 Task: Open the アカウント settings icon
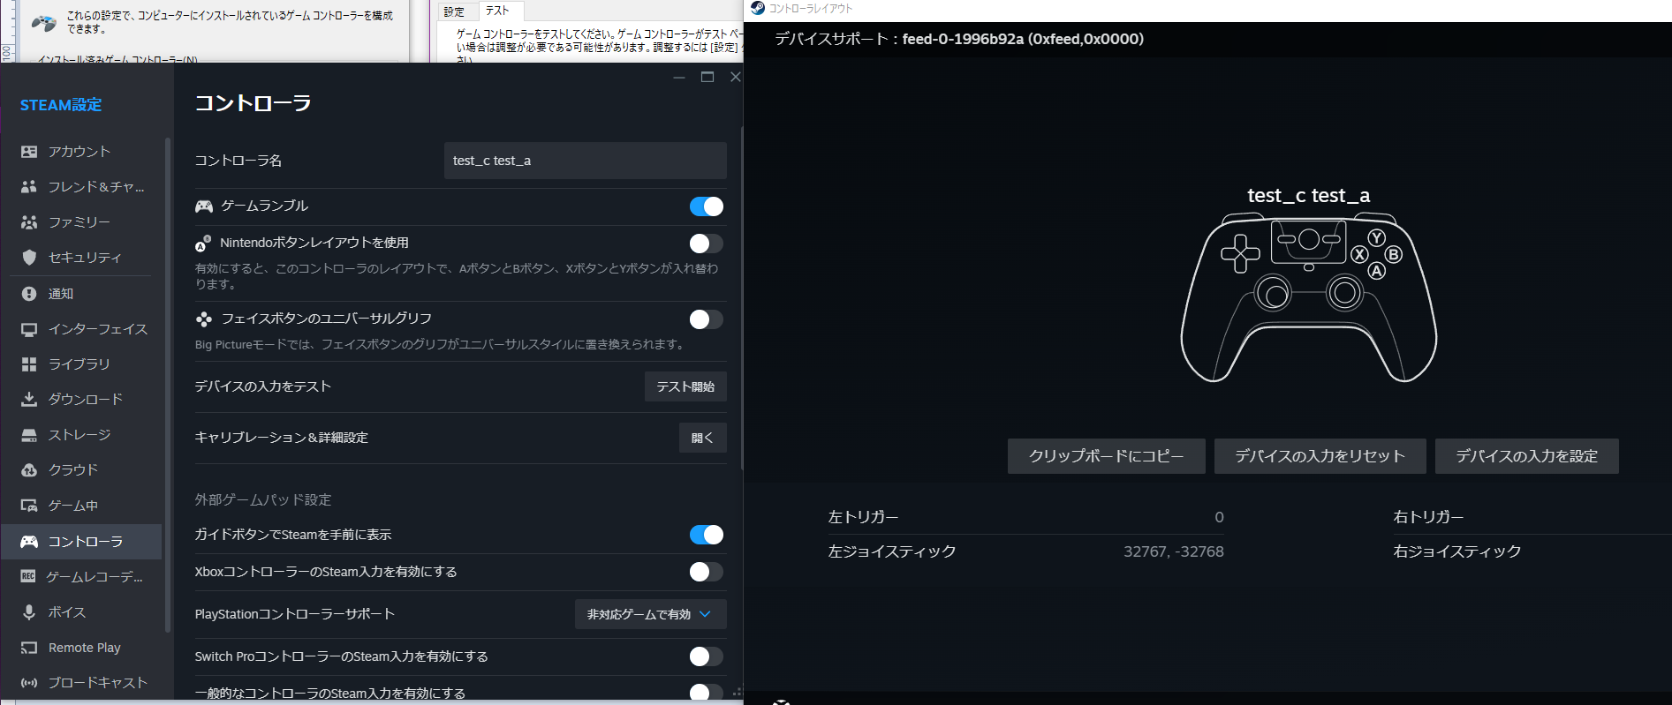pos(29,152)
